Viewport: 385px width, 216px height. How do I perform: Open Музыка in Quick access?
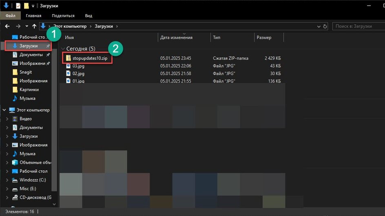[x=28, y=98]
